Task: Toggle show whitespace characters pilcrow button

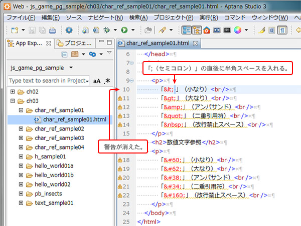Action: 282,30
